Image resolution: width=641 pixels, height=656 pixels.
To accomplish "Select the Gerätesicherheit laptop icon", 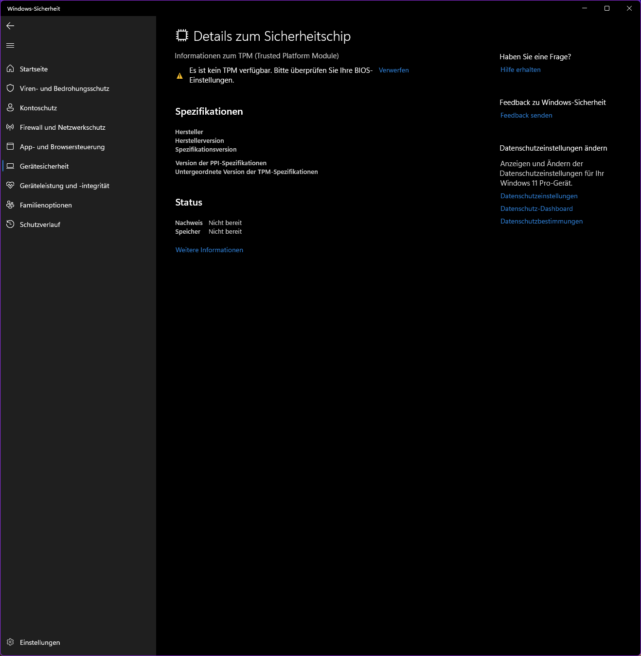I will [x=10, y=166].
